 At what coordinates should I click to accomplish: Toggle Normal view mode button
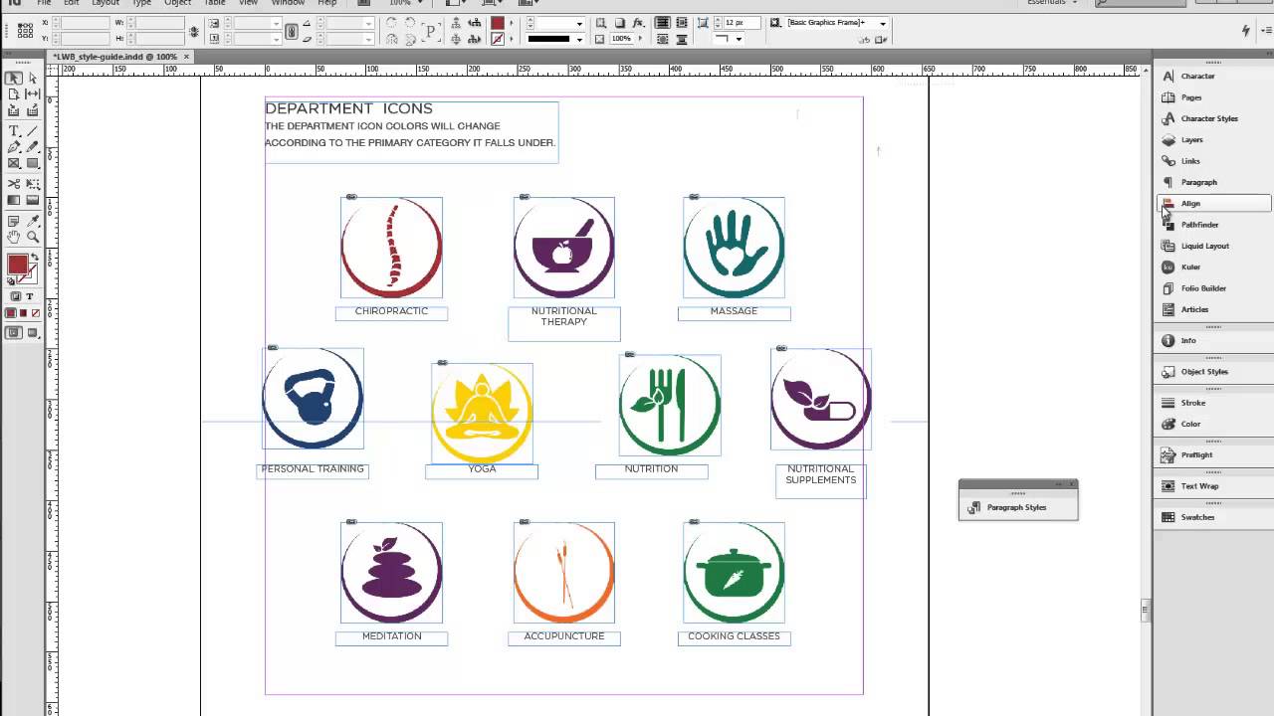coord(14,332)
